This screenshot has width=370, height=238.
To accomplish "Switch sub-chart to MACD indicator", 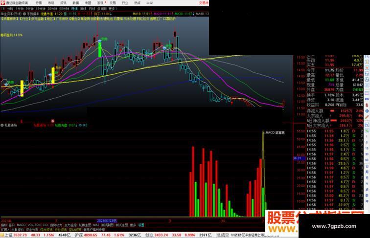I will pos(21,225).
